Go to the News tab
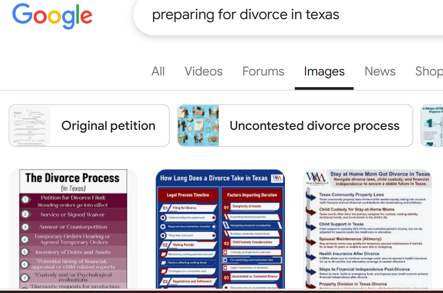The image size is (443, 293). pyautogui.click(x=380, y=71)
